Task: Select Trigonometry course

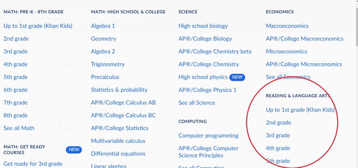Action: pos(108,64)
